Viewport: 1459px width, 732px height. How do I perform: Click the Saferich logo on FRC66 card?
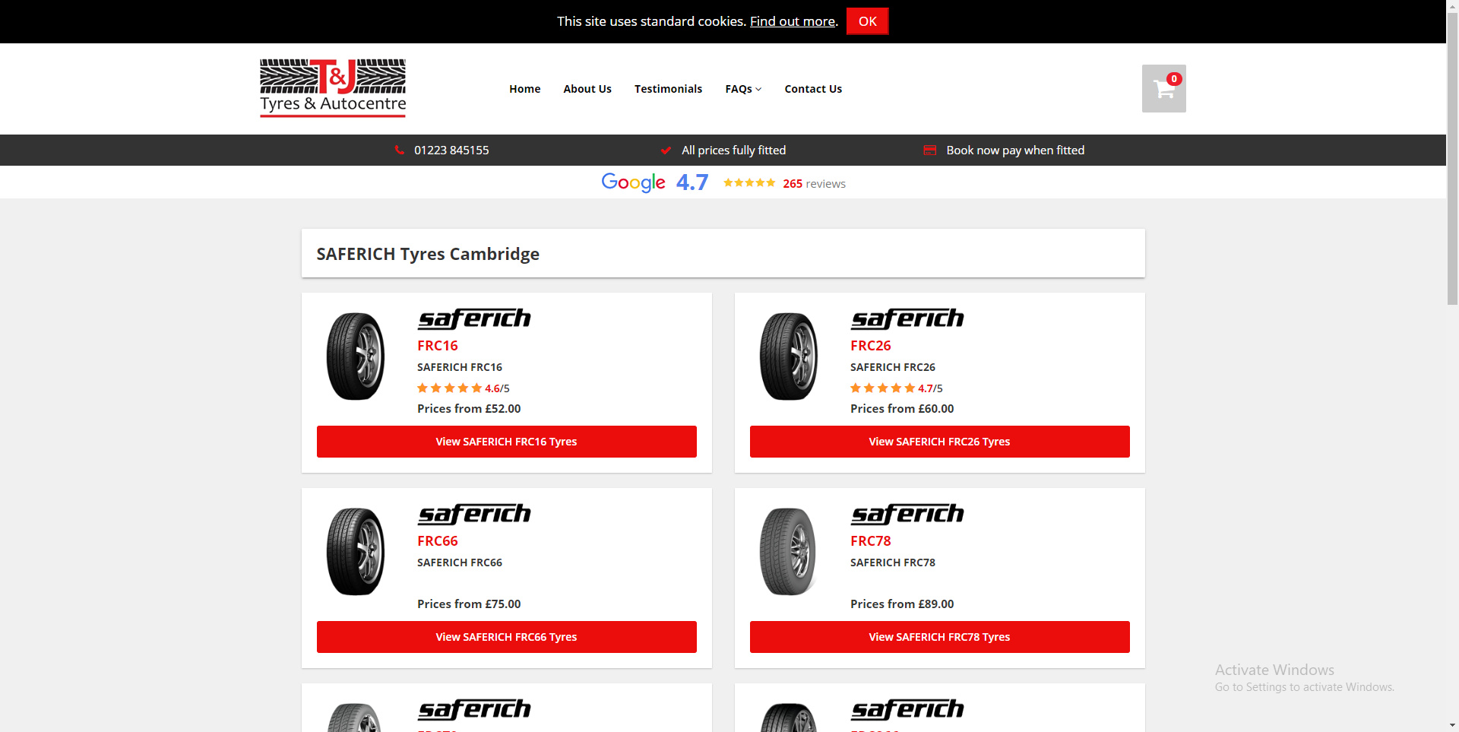[x=474, y=514]
